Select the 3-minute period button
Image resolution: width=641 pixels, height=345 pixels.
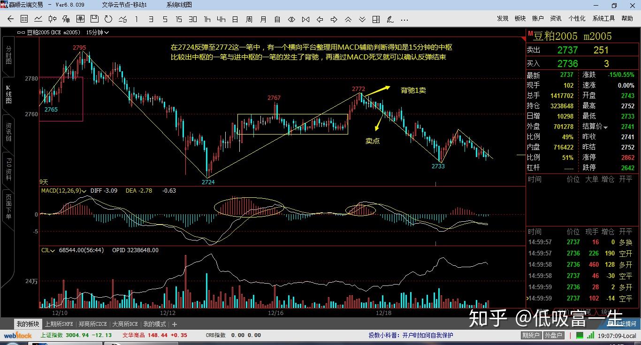click(151, 19)
